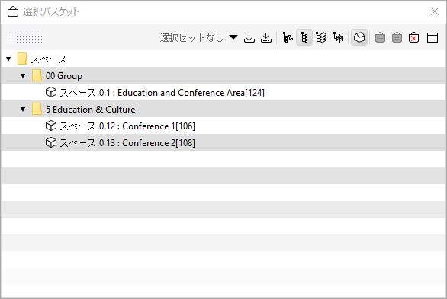Open the 選択セットなし selection set dropdown
The image size is (447, 299).
(x=198, y=37)
